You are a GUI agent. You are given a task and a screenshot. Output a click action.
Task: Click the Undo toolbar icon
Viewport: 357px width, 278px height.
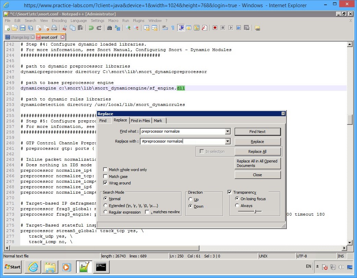click(x=91, y=28)
